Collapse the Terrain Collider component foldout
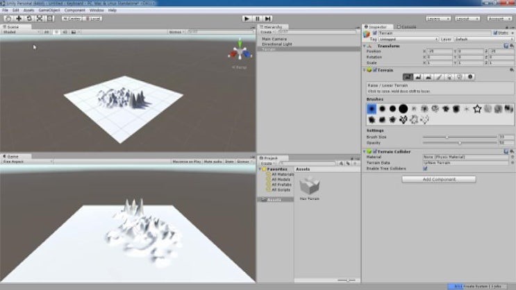The image size is (516, 290). [x=365, y=151]
